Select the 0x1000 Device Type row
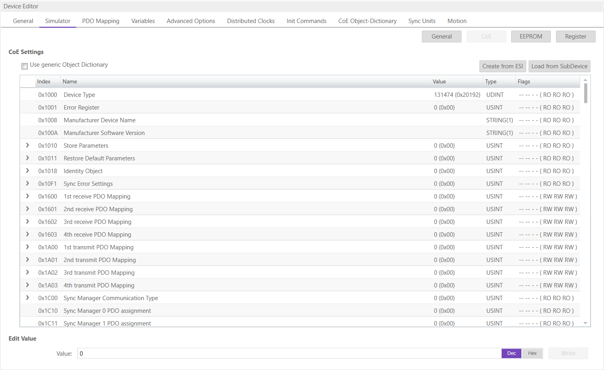604x370 pixels. tap(238, 95)
